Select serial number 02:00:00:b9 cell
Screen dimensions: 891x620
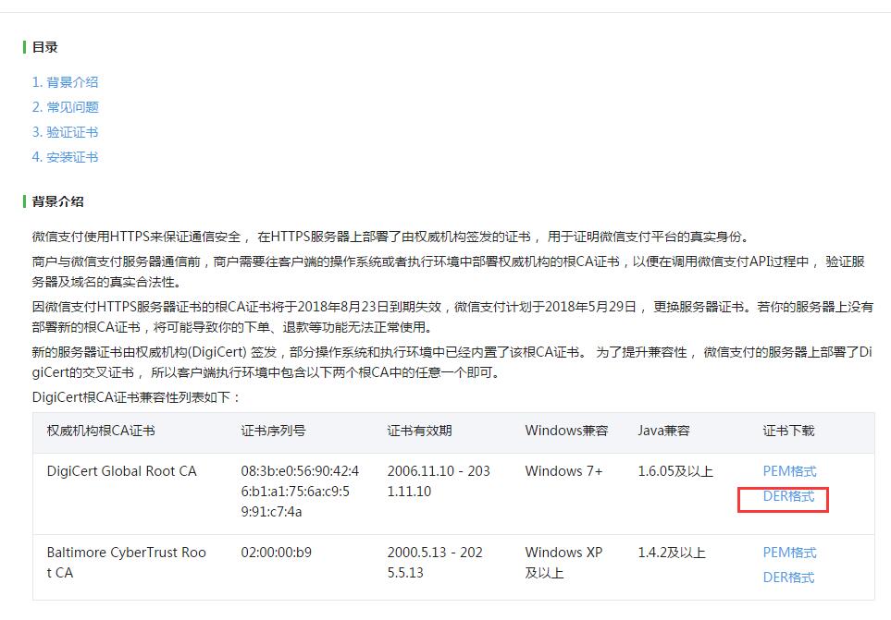pyautogui.click(x=276, y=553)
